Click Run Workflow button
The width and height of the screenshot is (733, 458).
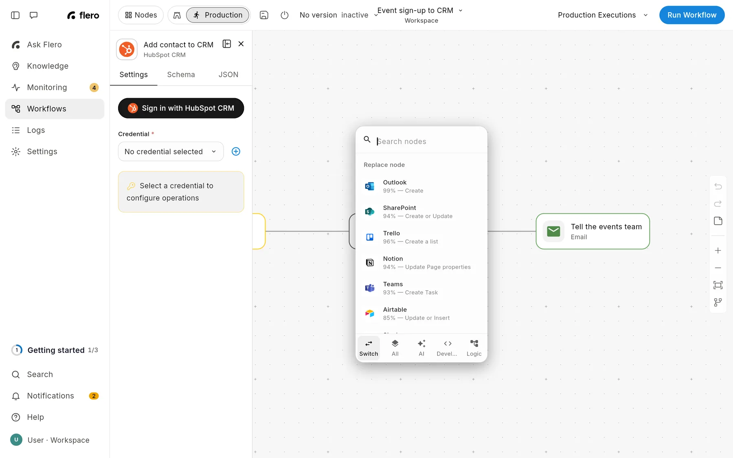point(692,15)
